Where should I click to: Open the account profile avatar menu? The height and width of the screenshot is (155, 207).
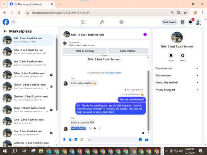pos(198,22)
